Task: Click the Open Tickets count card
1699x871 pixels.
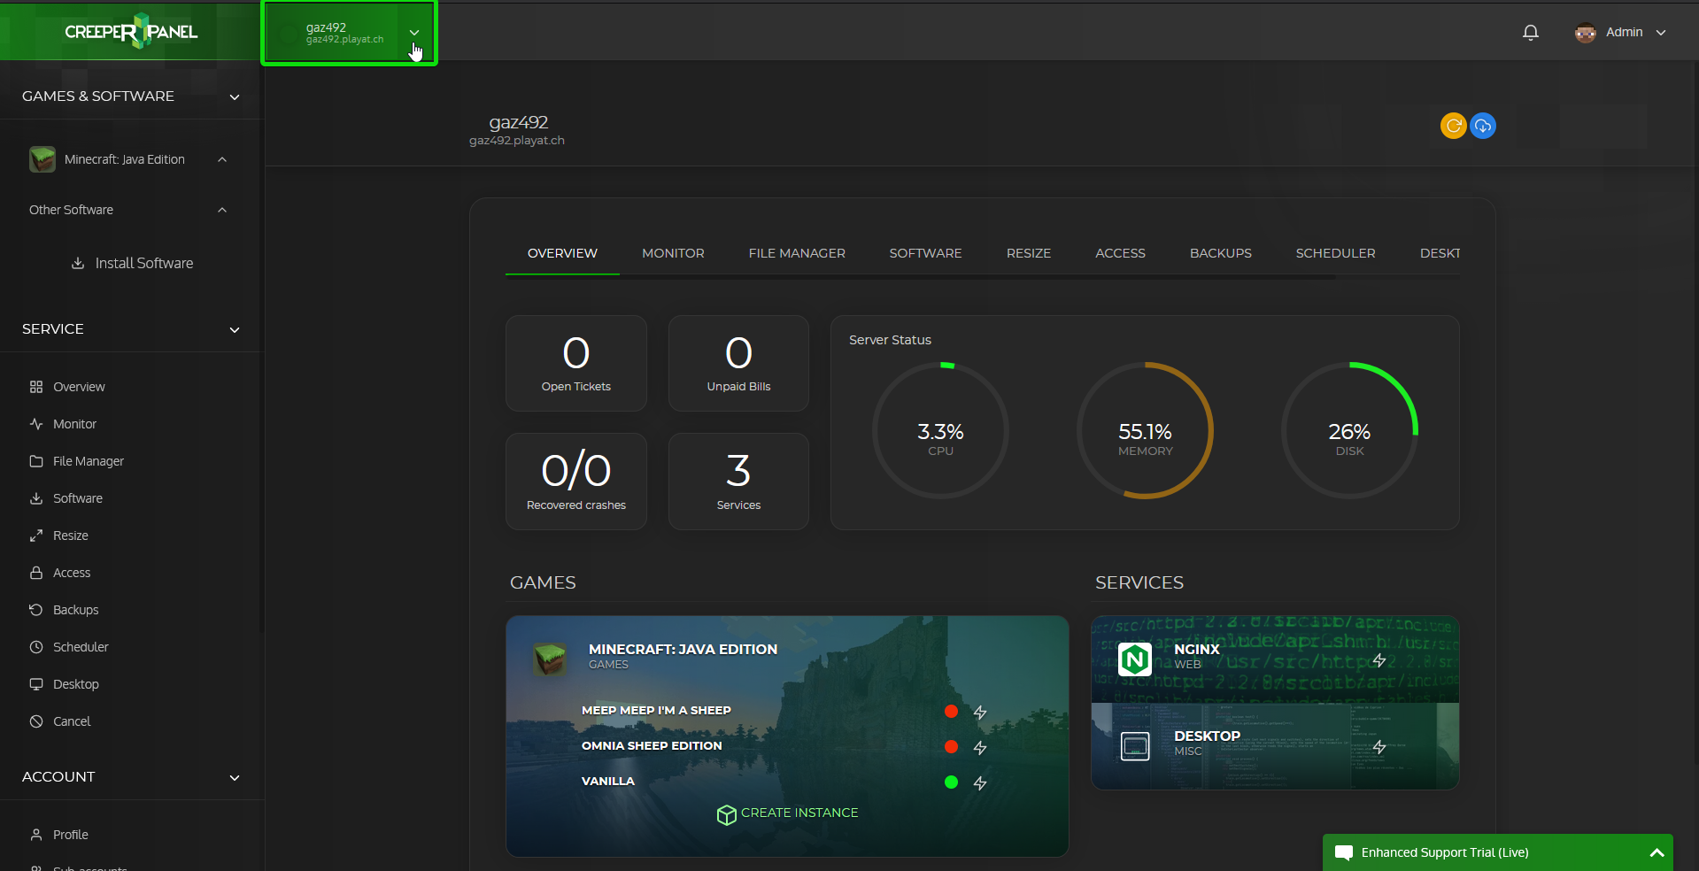Action: 576,363
